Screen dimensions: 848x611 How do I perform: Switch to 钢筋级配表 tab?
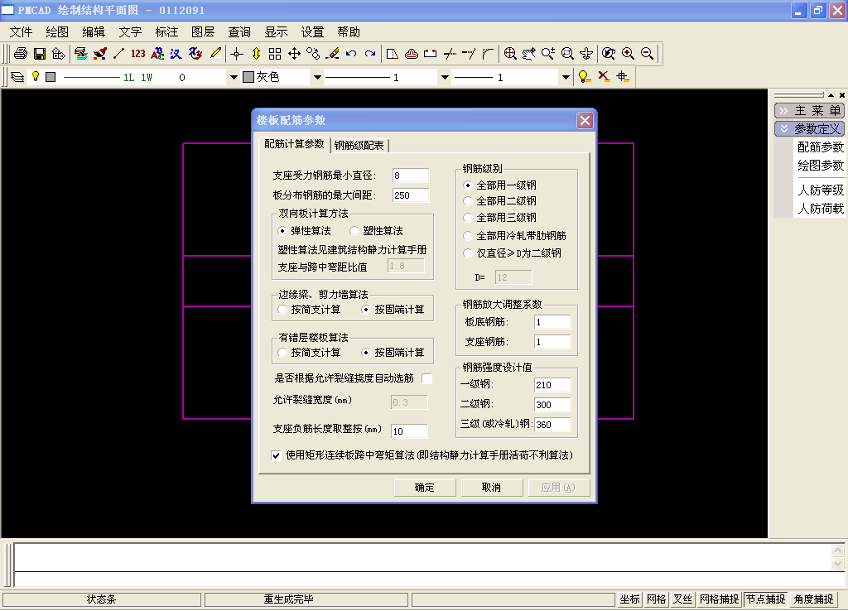(x=359, y=145)
